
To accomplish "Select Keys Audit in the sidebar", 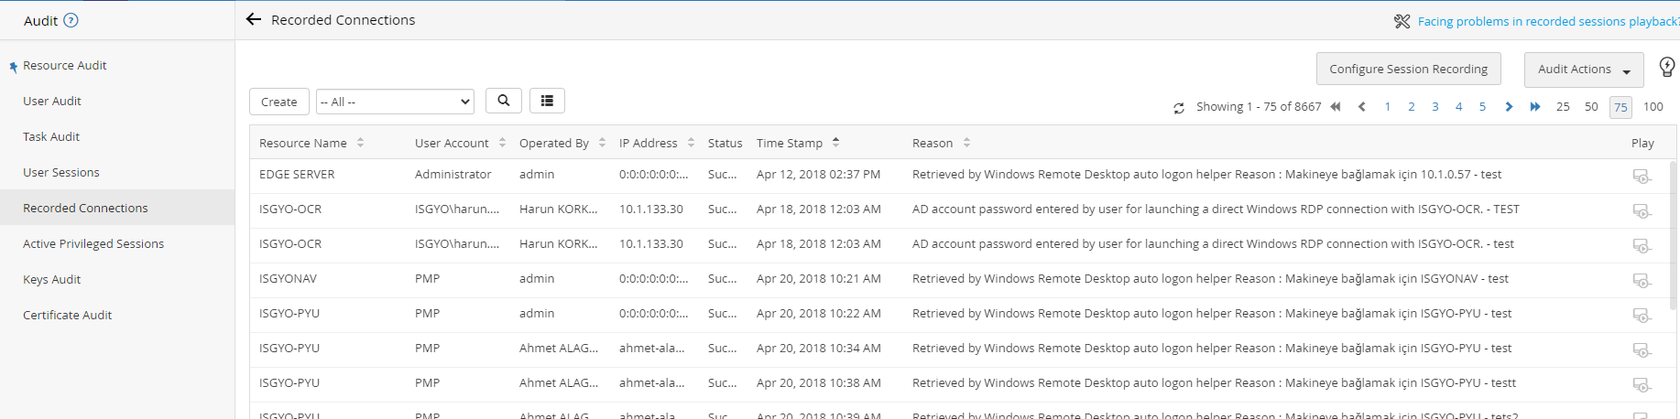I will point(52,279).
